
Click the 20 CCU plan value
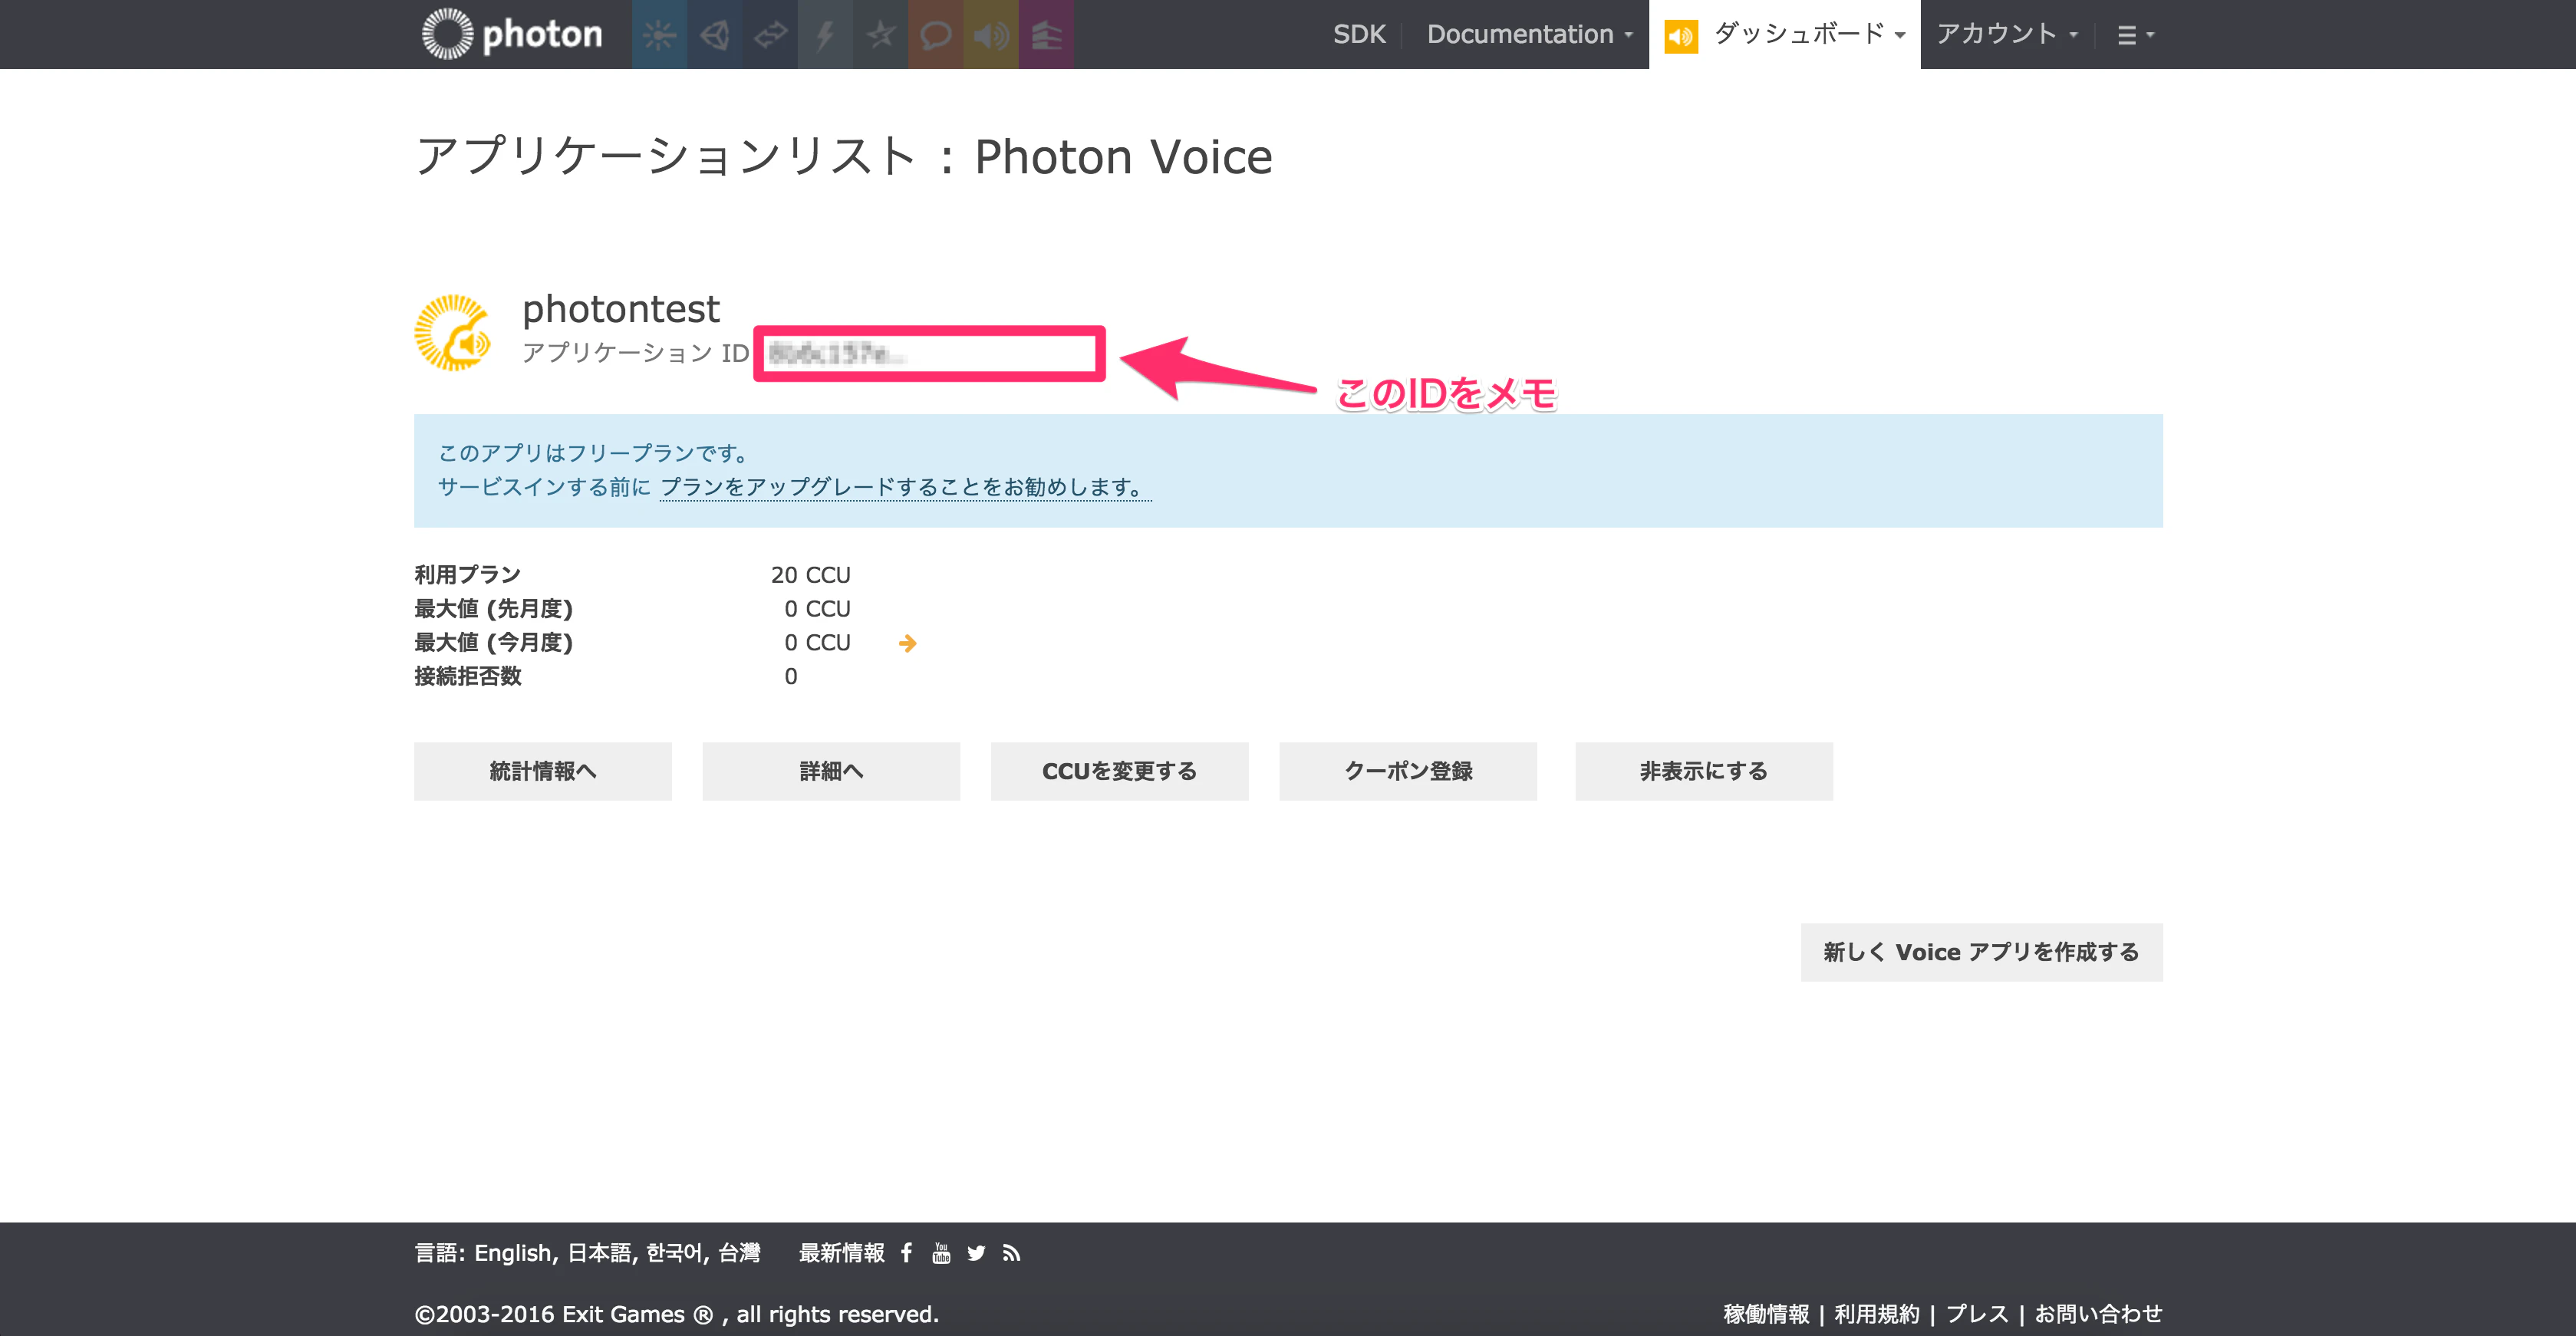(x=810, y=575)
